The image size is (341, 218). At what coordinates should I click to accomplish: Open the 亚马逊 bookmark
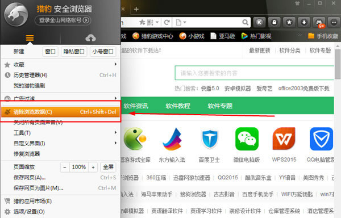coord(223,36)
